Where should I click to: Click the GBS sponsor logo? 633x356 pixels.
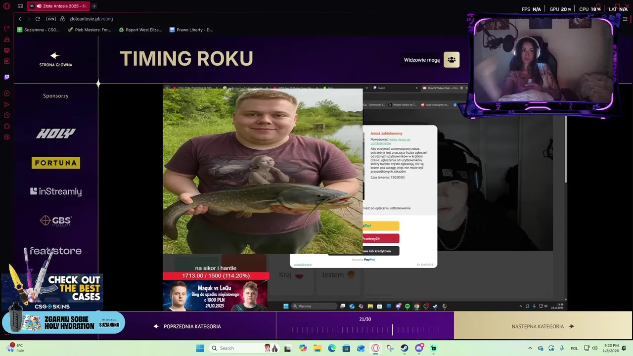click(x=56, y=221)
